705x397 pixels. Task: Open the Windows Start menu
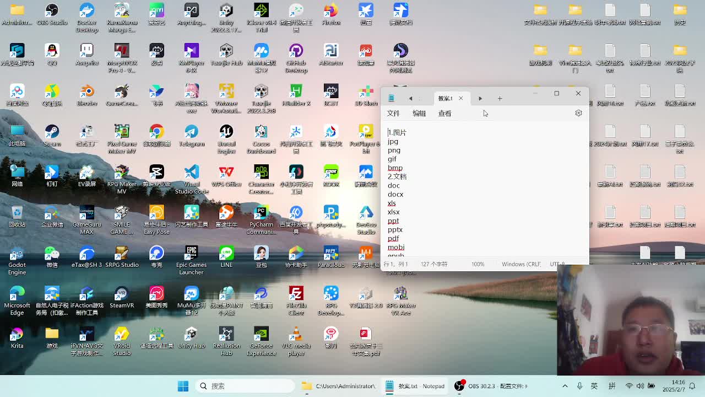[x=183, y=386]
